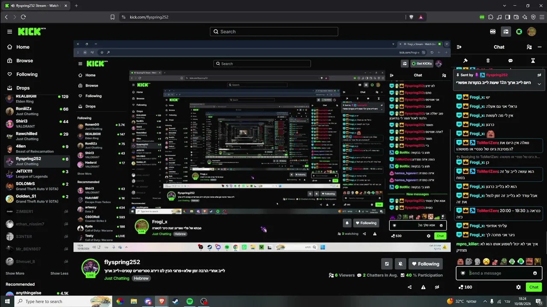Open the Extensions puzzle icon

491,17
